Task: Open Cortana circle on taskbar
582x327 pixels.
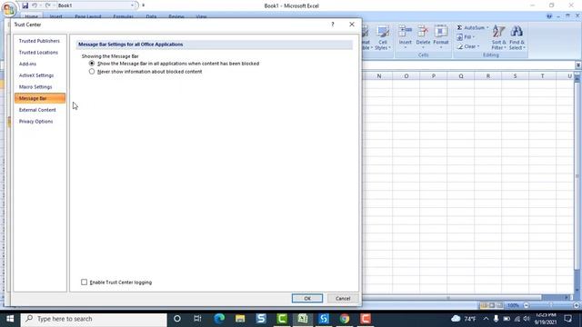Action: tap(177, 319)
